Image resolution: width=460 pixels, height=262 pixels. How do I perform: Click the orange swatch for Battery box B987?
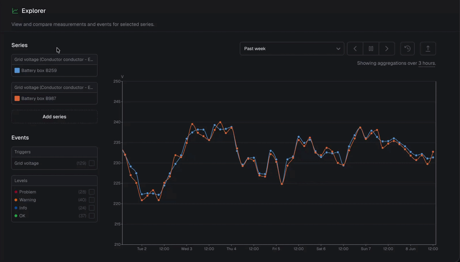17,98
